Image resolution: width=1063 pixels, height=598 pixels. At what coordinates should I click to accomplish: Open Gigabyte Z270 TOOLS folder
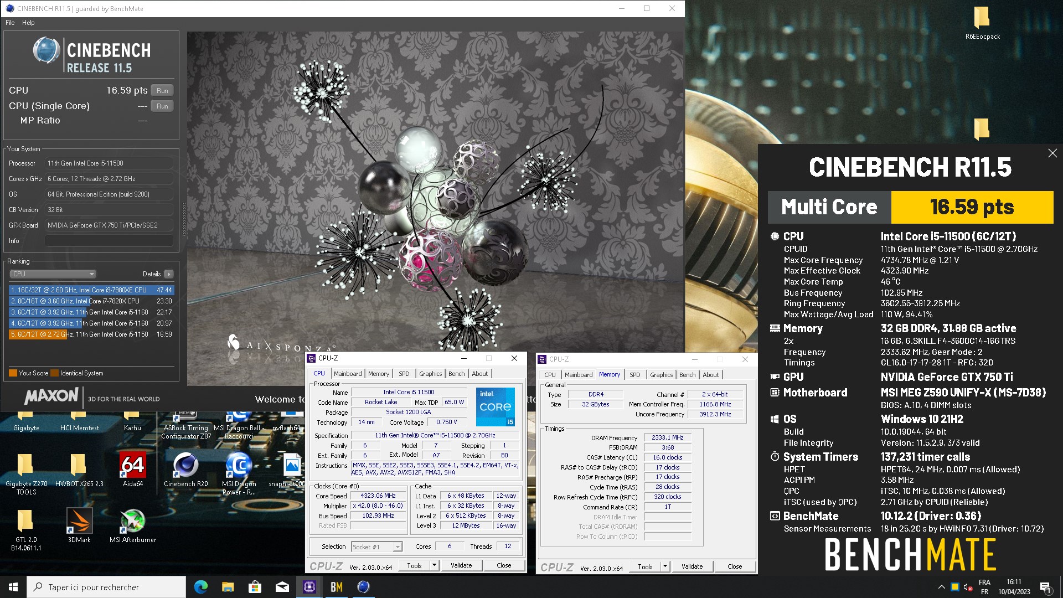click(26, 473)
